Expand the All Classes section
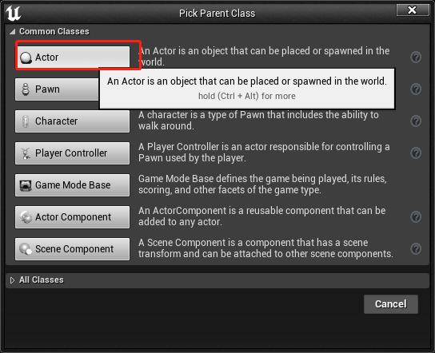Viewport: 435px width, 353px height. 12,280
